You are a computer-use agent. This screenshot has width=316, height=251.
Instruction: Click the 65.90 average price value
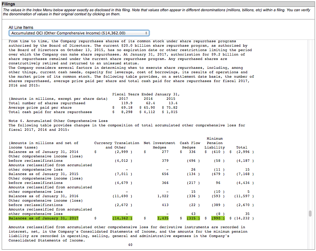[149, 108]
